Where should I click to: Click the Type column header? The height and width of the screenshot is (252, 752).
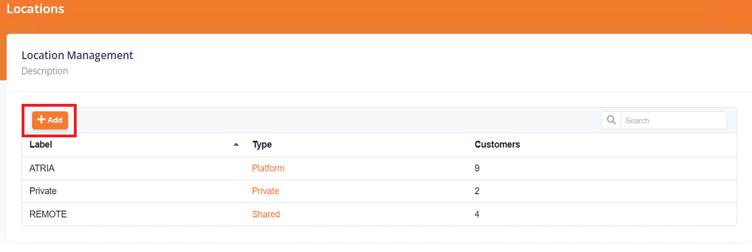pos(262,145)
